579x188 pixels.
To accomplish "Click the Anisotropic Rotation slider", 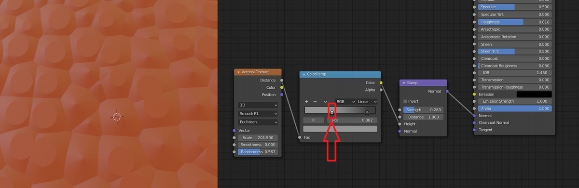I will [x=515, y=37].
